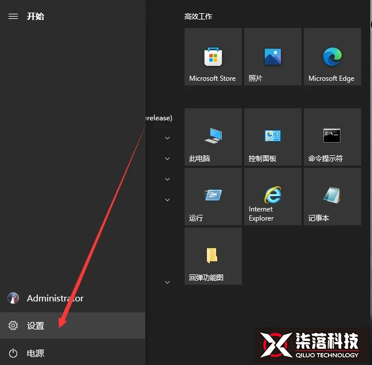Select the Administrator account name
372x365 pixels.
coord(55,298)
